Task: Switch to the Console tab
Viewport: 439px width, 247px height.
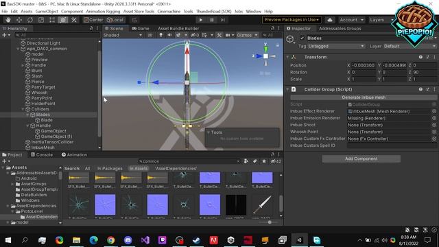Action: [x=42, y=154]
